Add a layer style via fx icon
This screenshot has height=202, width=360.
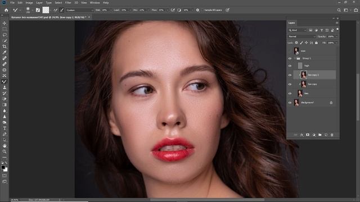coord(301,135)
